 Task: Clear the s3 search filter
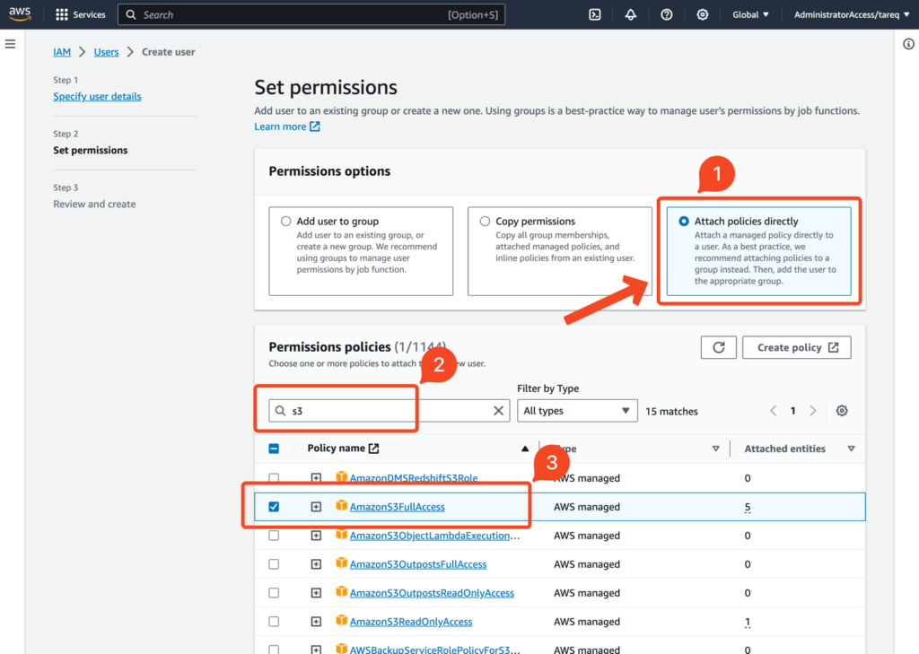498,411
